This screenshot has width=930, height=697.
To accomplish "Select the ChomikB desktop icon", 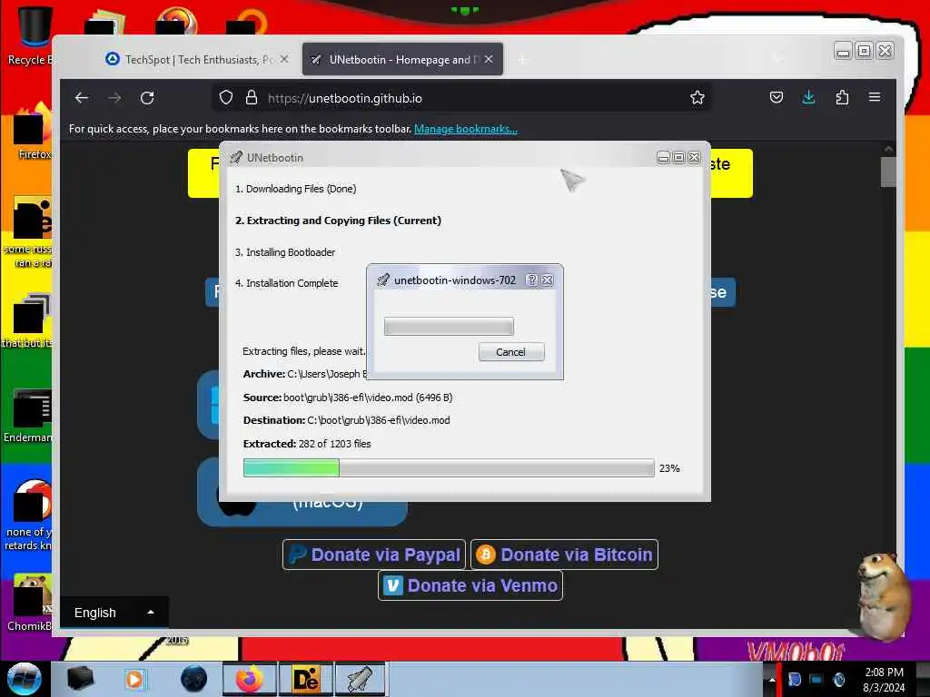I will click(x=30, y=604).
